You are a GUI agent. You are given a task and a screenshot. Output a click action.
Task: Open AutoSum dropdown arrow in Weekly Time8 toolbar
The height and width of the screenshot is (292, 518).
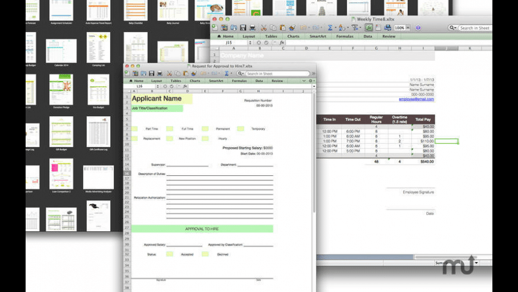click(x=335, y=28)
